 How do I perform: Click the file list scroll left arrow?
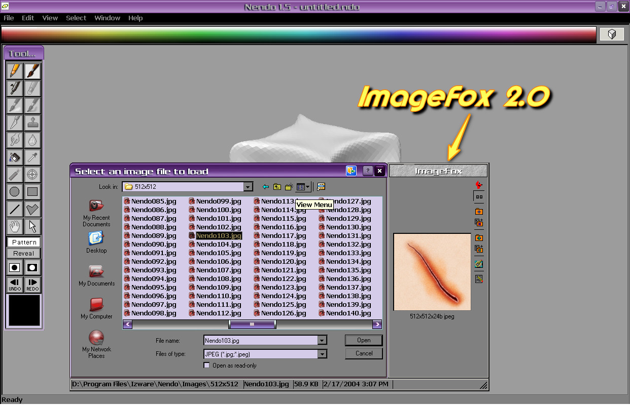coord(128,325)
